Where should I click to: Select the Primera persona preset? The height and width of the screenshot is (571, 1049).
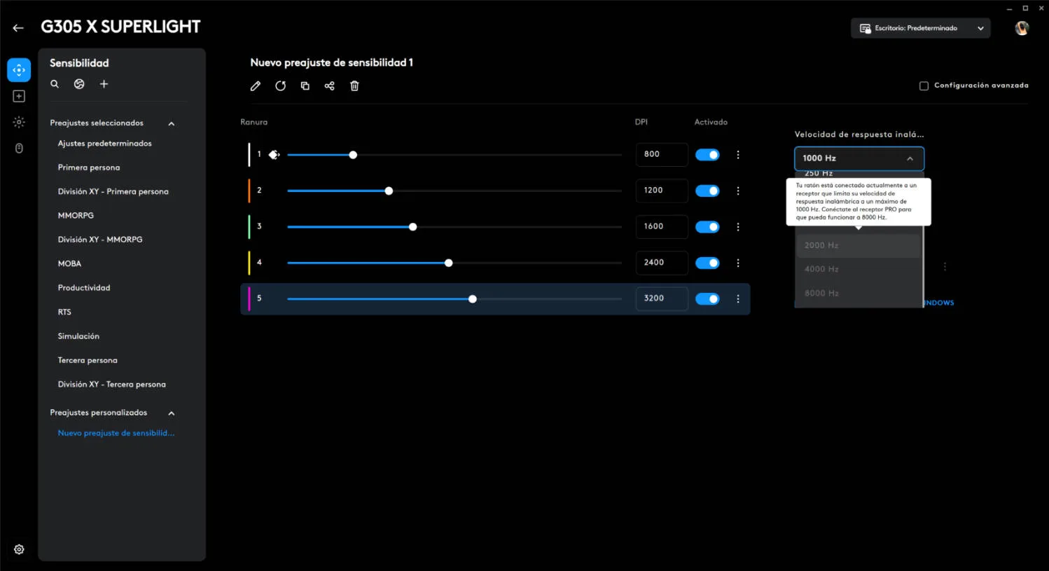pos(89,167)
